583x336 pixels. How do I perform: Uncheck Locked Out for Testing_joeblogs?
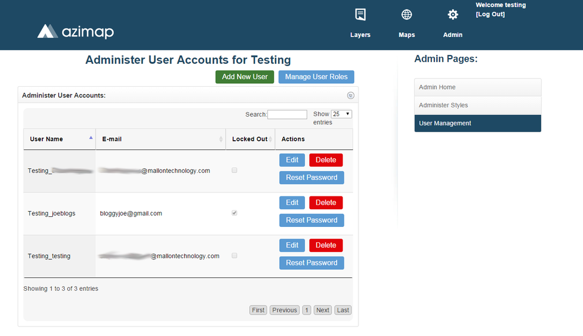coord(234,213)
